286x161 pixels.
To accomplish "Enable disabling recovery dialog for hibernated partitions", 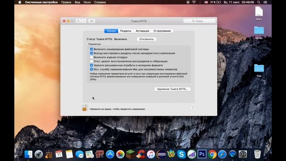I will (91, 61).
